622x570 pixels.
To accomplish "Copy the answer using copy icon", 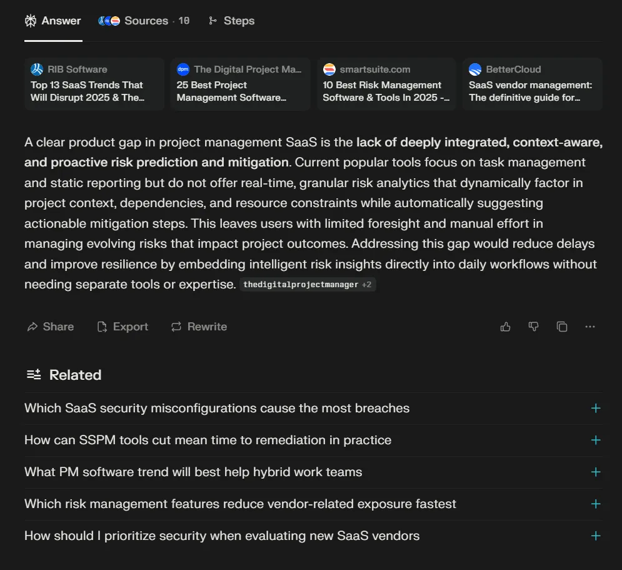I will 562,327.
